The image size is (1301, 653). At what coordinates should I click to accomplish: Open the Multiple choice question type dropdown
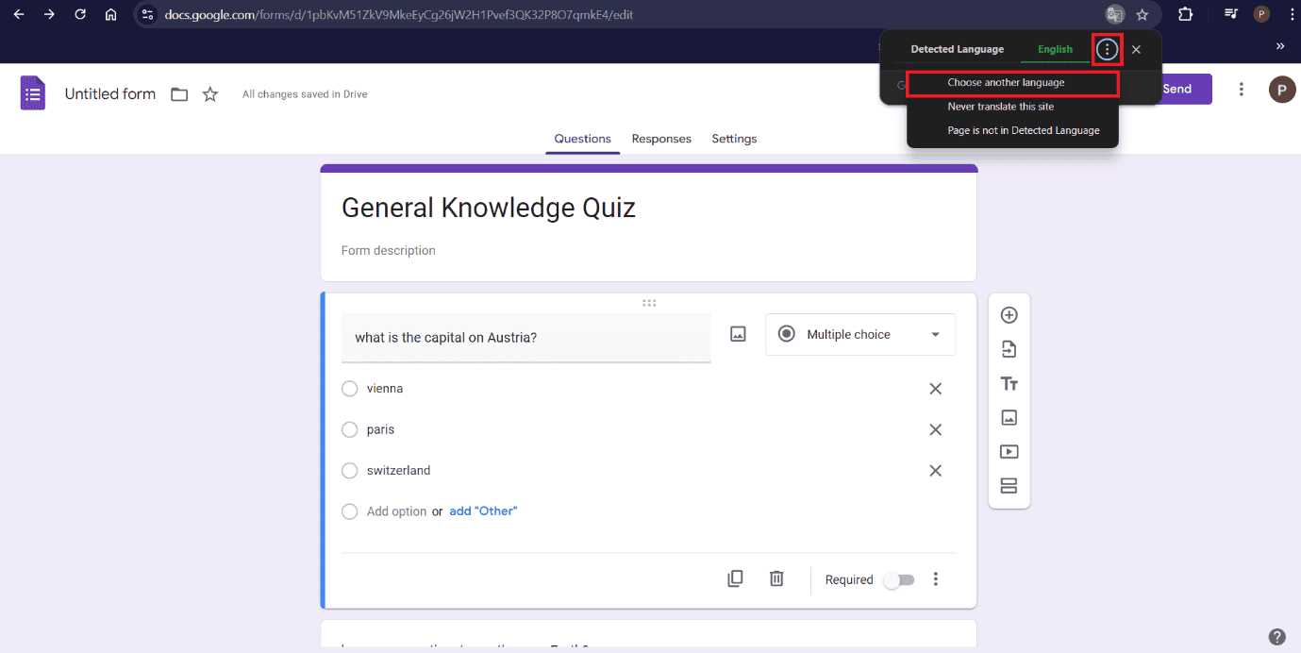click(x=860, y=334)
